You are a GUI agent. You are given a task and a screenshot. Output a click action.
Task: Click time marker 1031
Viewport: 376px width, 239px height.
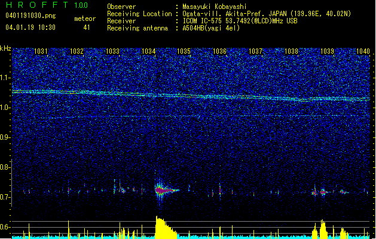(x=41, y=51)
